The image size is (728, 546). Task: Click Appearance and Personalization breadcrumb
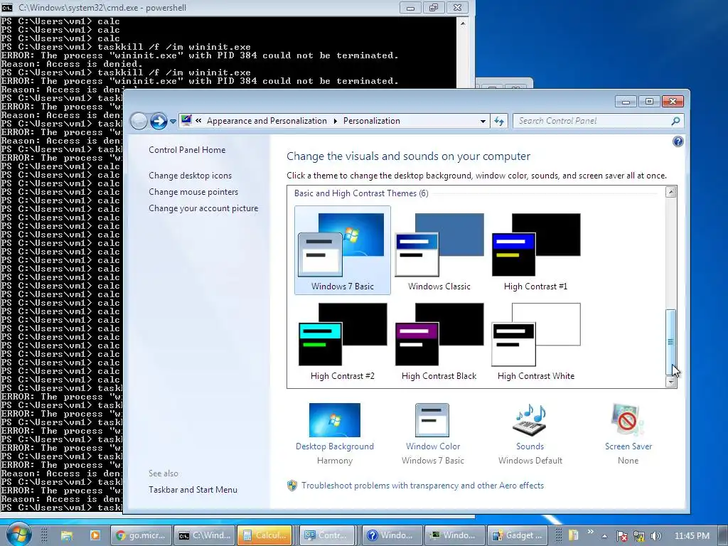tap(267, 121)
